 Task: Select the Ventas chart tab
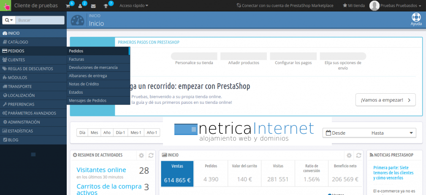point(177,174)
